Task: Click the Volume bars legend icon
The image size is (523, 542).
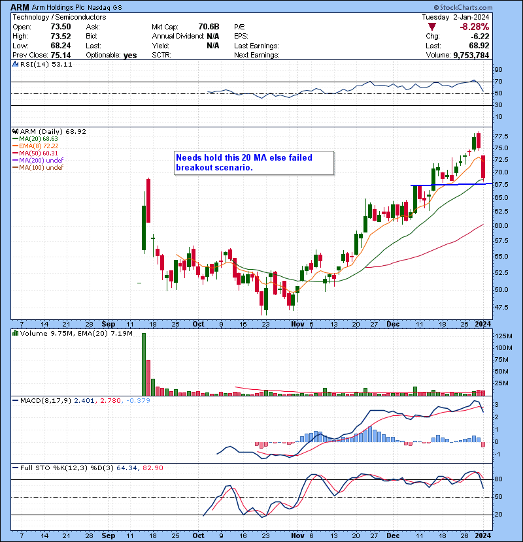Action: click(15, 333)
